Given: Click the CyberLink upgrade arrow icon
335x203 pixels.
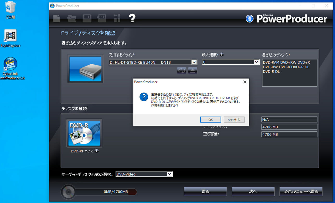Looking at the screenshot, I should (x=250, y=19).
